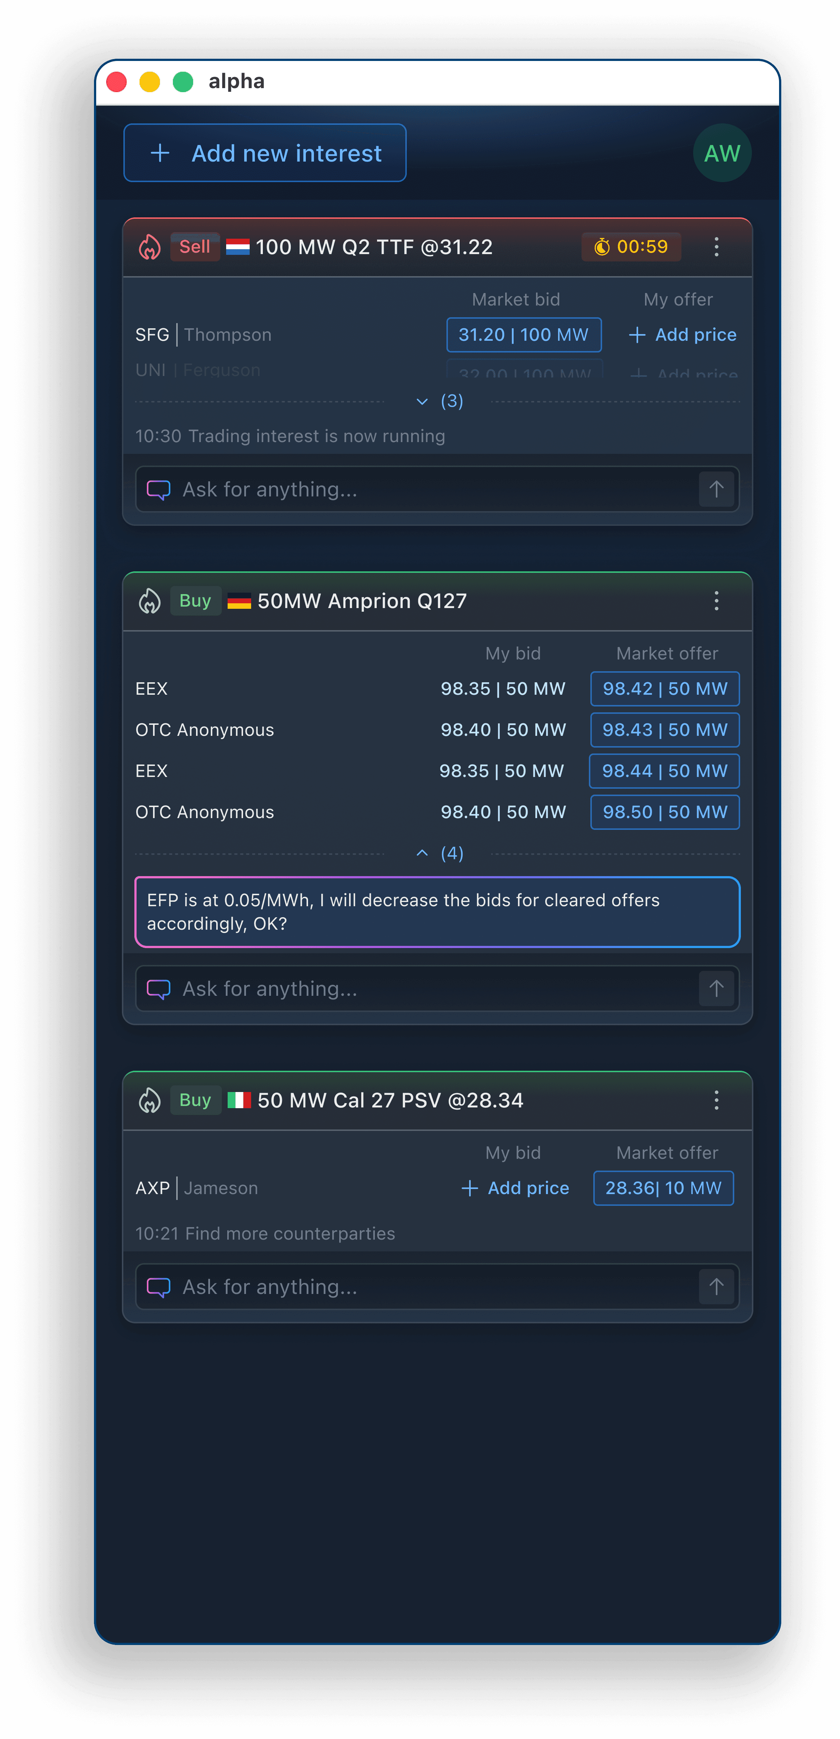Send message arrow in TTF card chat

click(x=716, y=489)
